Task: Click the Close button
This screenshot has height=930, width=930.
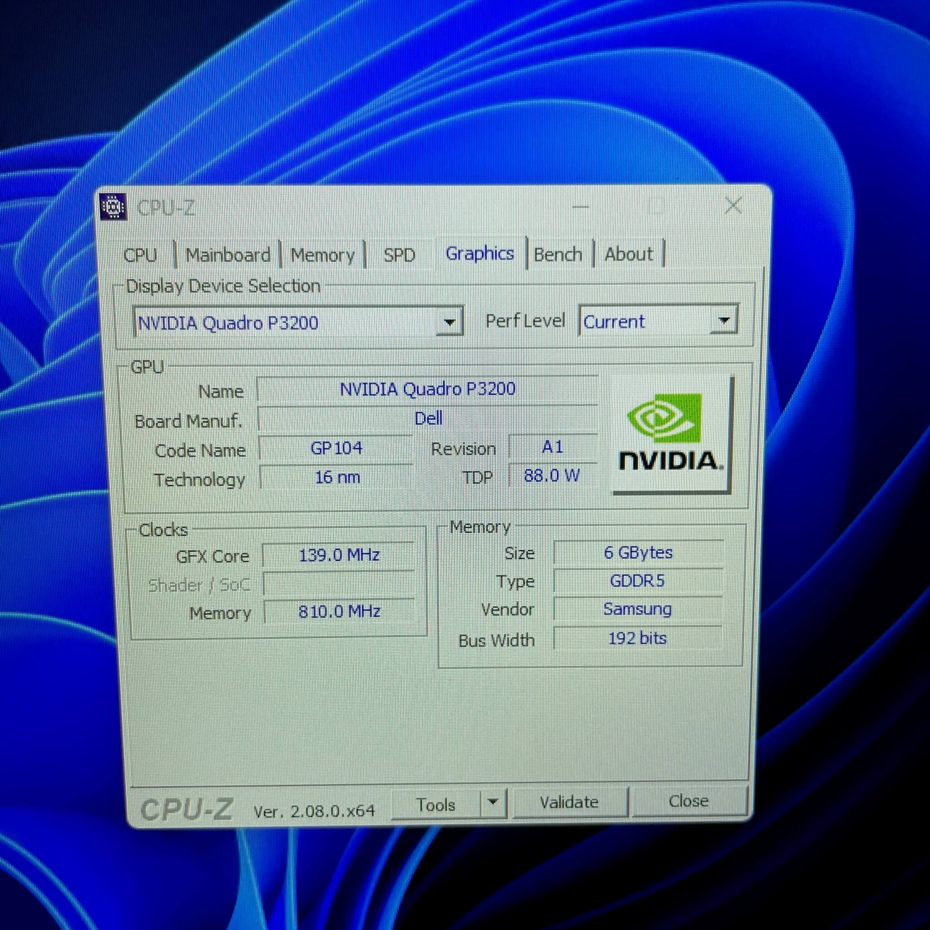Action: pyautogui.click(x=689, y=801)
